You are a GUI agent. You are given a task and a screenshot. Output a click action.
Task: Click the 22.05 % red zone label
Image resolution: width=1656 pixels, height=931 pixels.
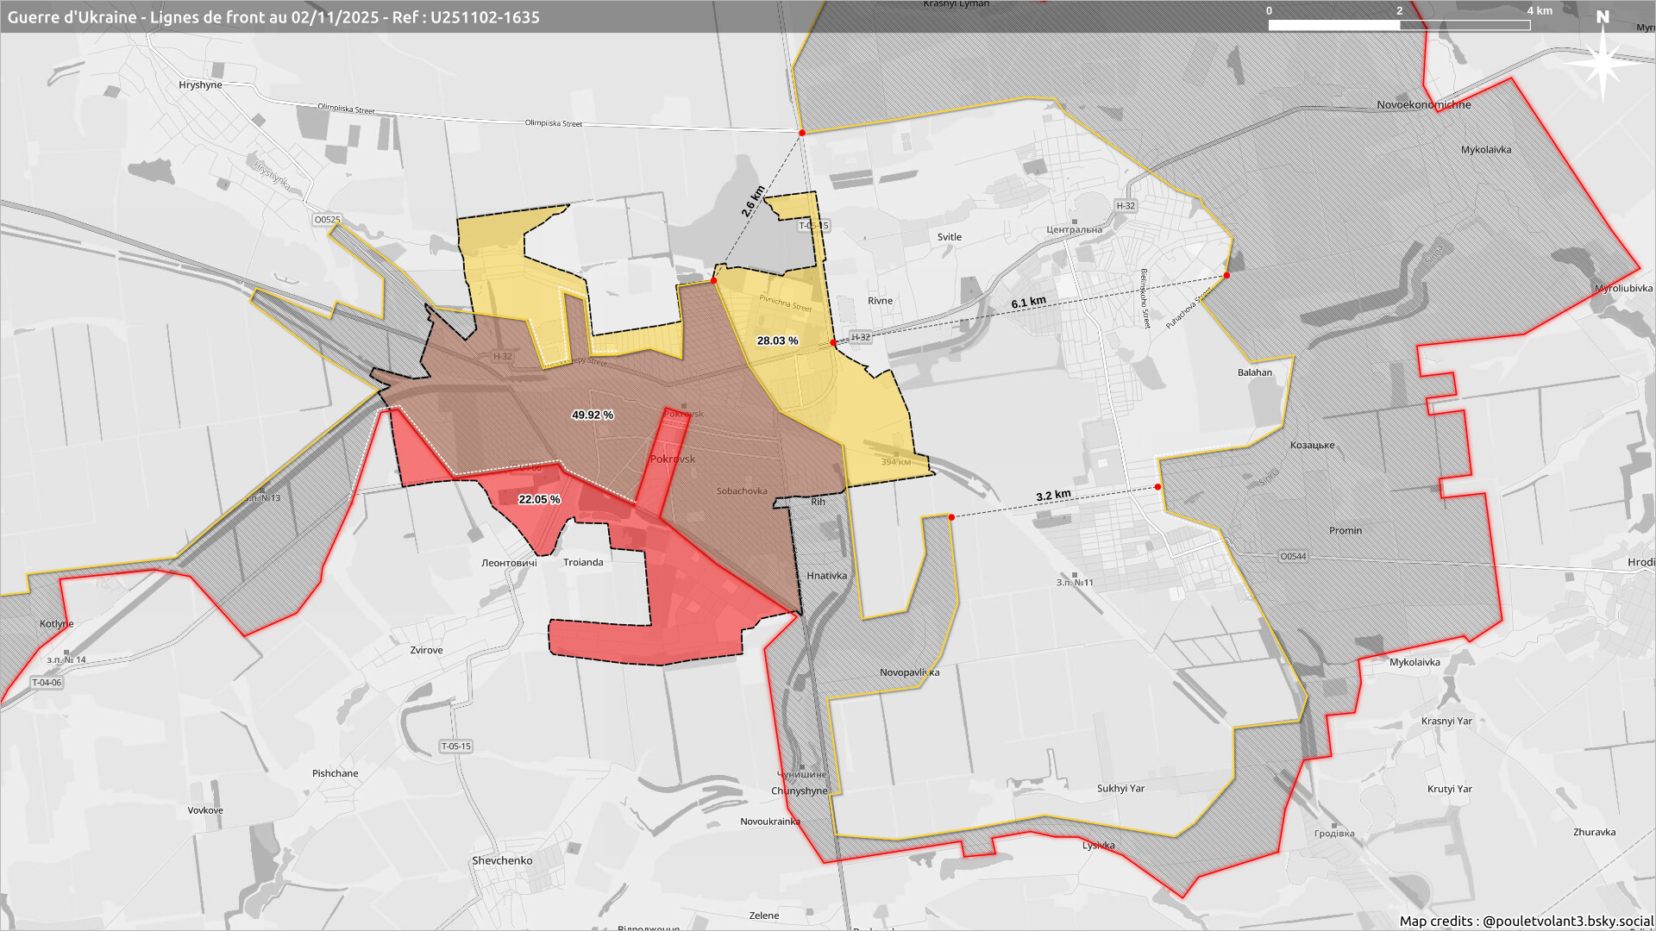coord(539,499)
